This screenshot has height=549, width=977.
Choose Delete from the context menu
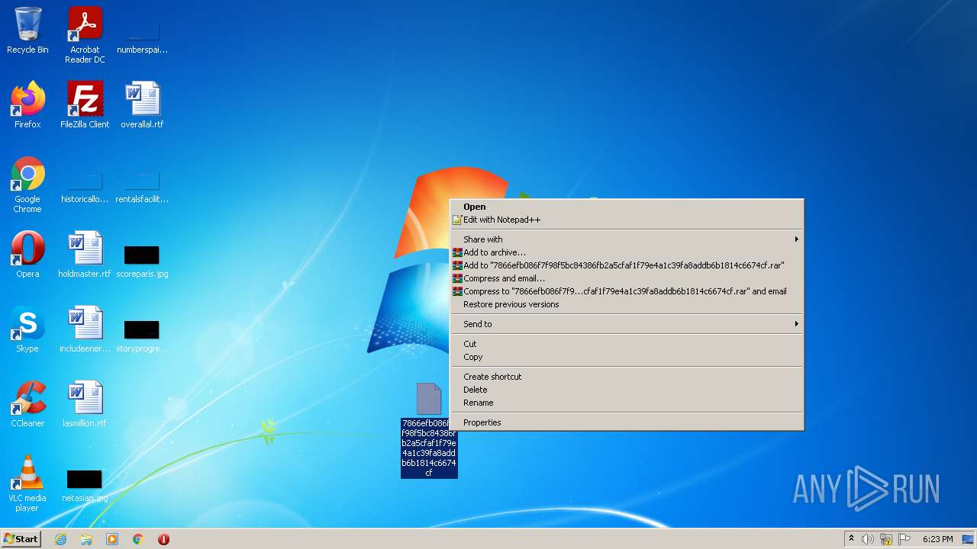click(627, 390)
